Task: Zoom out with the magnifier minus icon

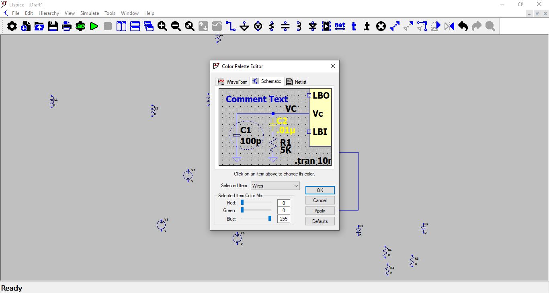Action: pos(176,27)
